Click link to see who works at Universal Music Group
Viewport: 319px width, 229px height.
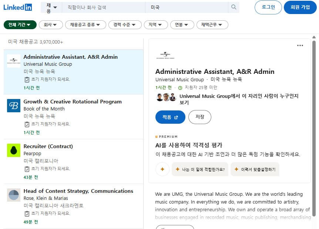[x=239, y=99]
